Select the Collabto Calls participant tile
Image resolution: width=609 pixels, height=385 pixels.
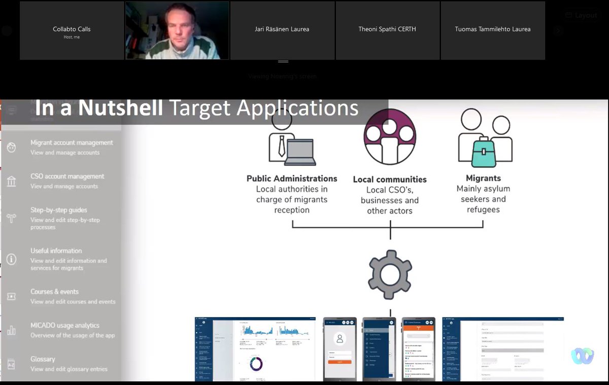click(x=72, y=30)
